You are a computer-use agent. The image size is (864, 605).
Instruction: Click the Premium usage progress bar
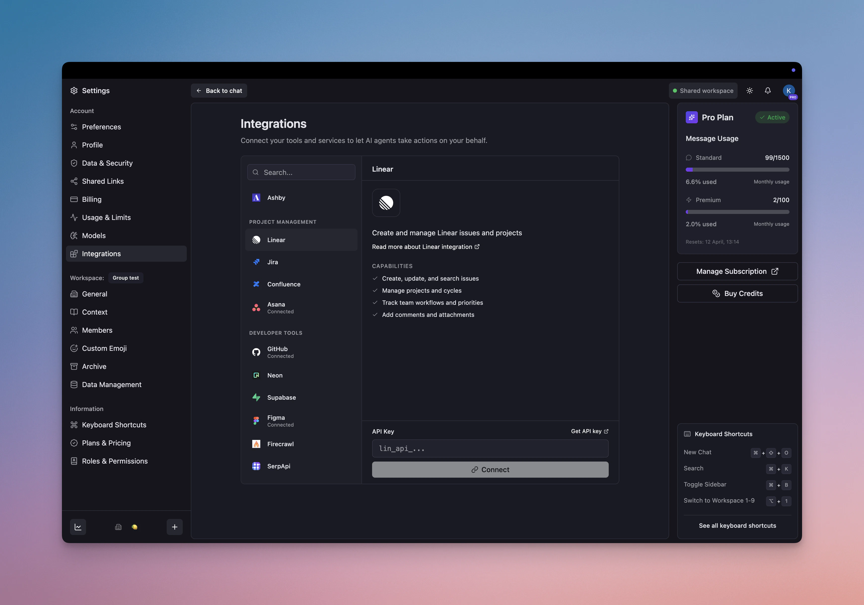point(737,212)
